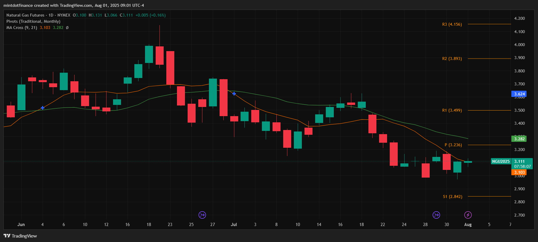Click the orange 3.103 price axis tag

(x=519, y=172)
